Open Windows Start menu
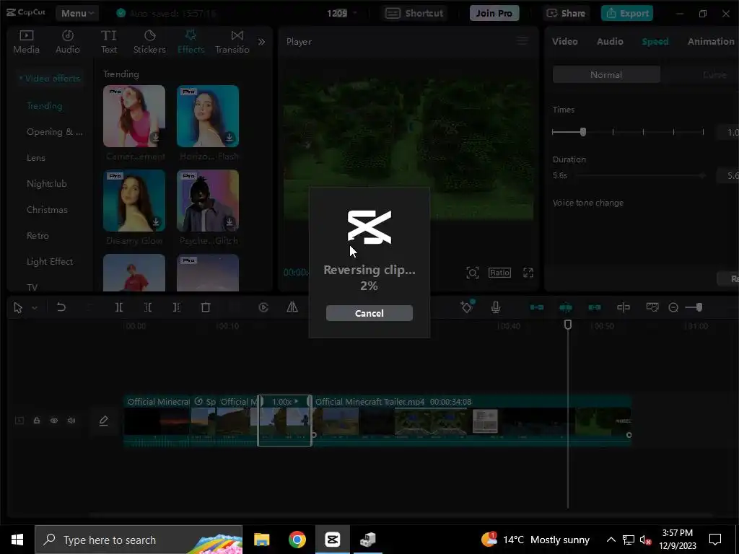Image resolution: width=739 pixels, height=554 pixels. [17, 540]
